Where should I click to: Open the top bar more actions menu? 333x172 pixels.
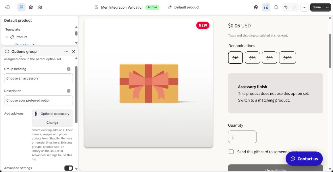(304, 7)
